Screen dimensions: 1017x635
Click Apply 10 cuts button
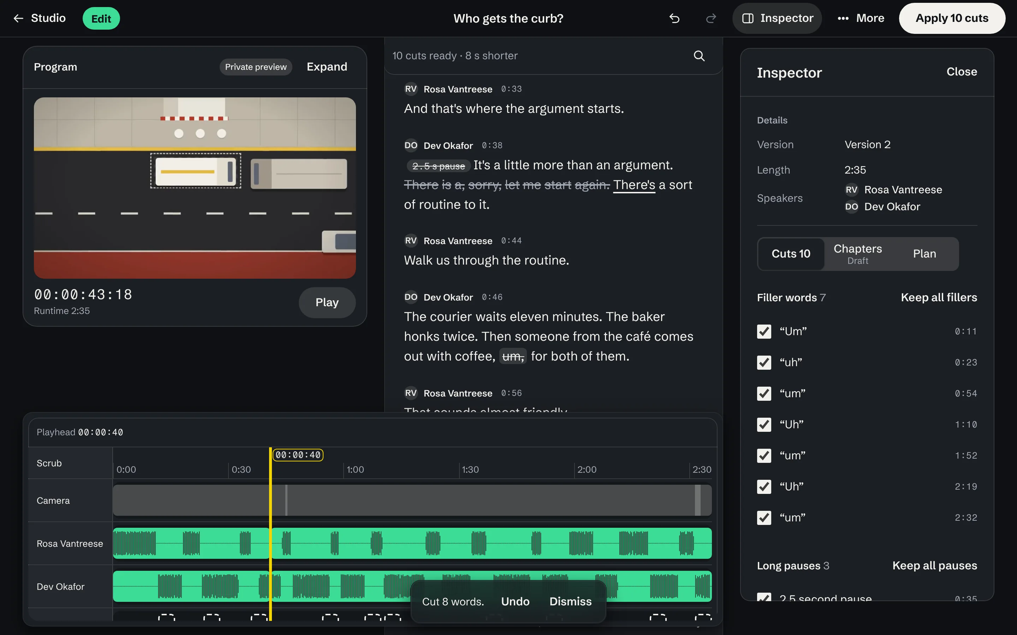tap(952, 18)
